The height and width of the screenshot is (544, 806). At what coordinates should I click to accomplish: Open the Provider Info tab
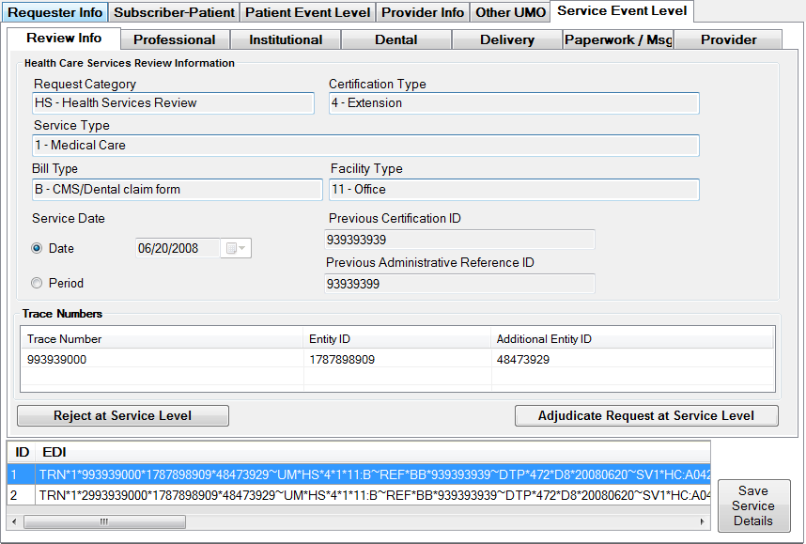(422, 12)
